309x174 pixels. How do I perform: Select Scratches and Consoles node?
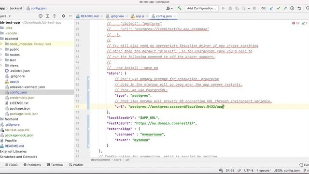point(18,157)
